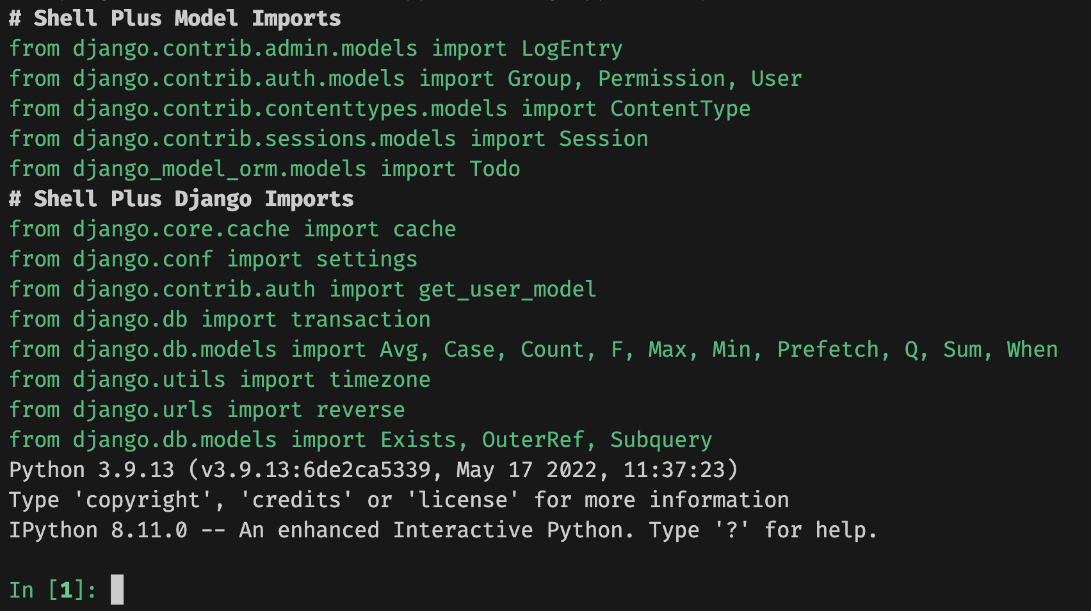Click the '11:37:23' build time
Viewport: 1091px width, 611px height.
point(674,470)
